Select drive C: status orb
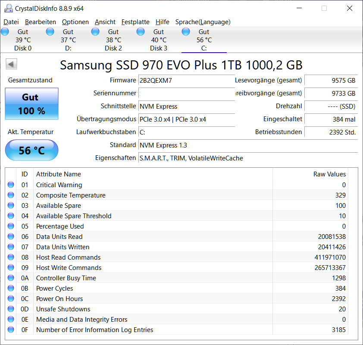363x345 pixels. 186,32
